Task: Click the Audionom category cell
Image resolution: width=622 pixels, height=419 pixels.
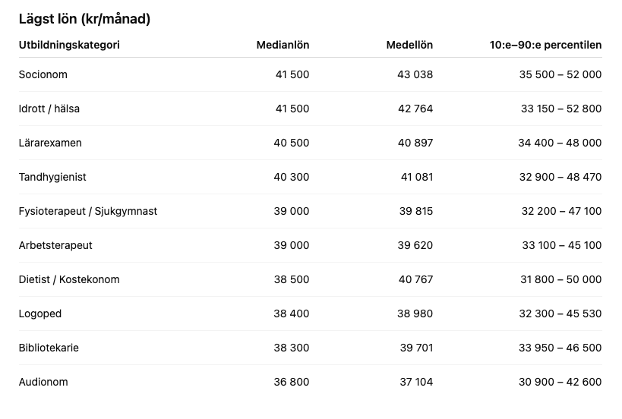Action: point(43,382)
